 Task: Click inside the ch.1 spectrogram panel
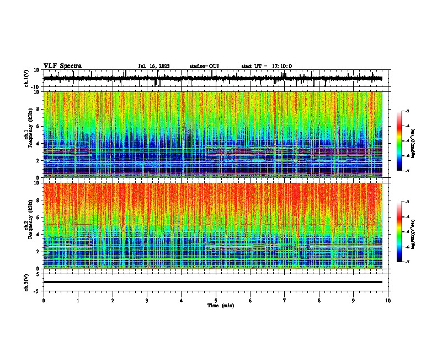pyautogui.click(x=213, y=134)
